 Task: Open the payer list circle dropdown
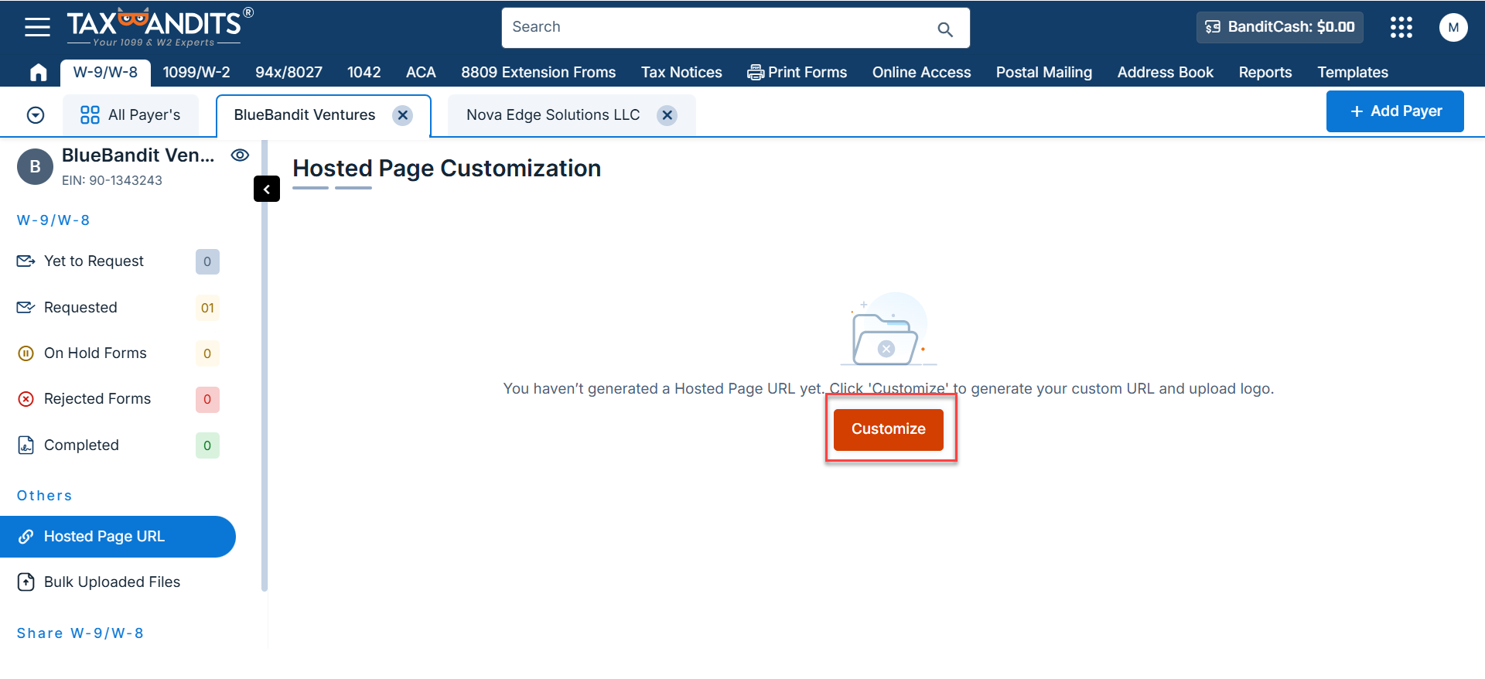(36, 115)
